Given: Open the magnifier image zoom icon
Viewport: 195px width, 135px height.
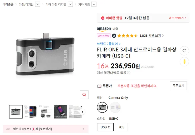Looking at the screenshot, I should pos(84,95).
